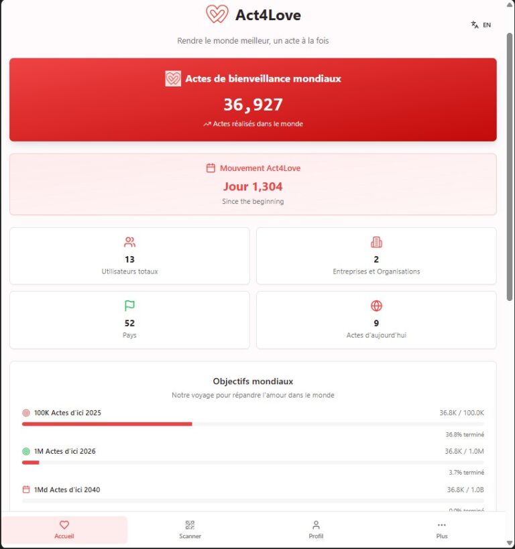Click the translate language icon
This screenshot has height=549, width=515.
pos(475,25)
